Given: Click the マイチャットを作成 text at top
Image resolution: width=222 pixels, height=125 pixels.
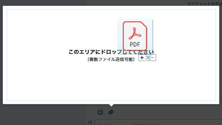Looking at the screenshot, I should click(205, 4).
